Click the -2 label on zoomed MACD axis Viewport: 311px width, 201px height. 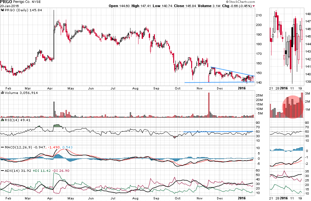(x=307, y=164)
